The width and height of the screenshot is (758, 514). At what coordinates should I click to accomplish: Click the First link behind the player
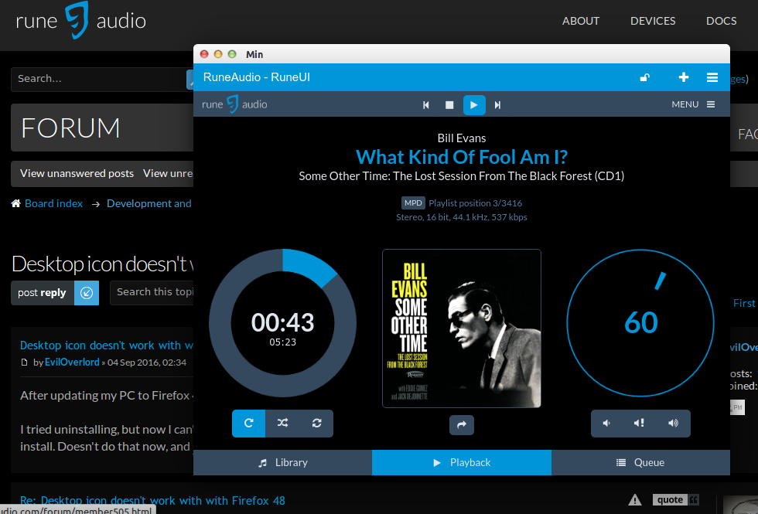pyautogui.click(x=744, y=303)
